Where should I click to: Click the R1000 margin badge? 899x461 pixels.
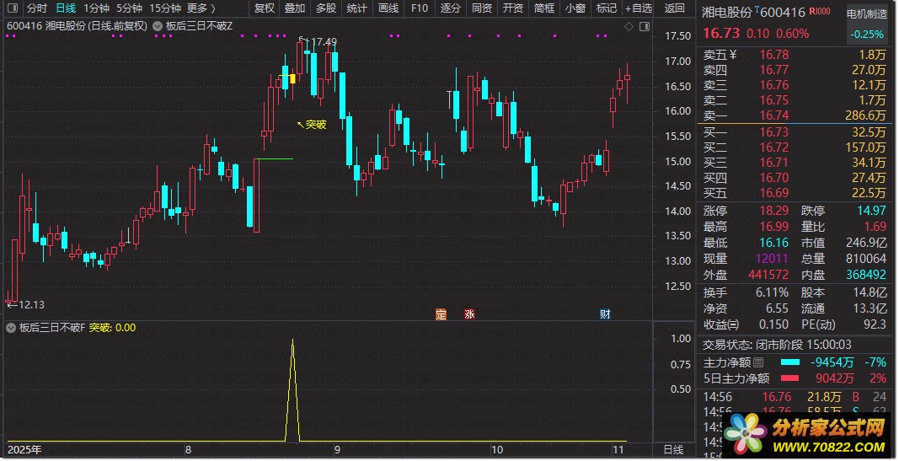pyautogui.click(x=819, y=11)
